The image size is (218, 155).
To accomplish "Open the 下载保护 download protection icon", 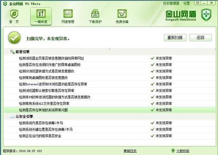I will point(95,14).
